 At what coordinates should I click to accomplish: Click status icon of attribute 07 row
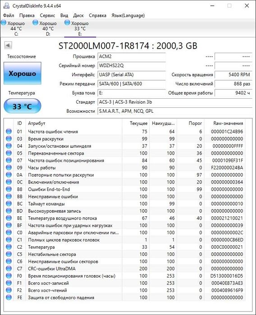click(x=9, y=160)
